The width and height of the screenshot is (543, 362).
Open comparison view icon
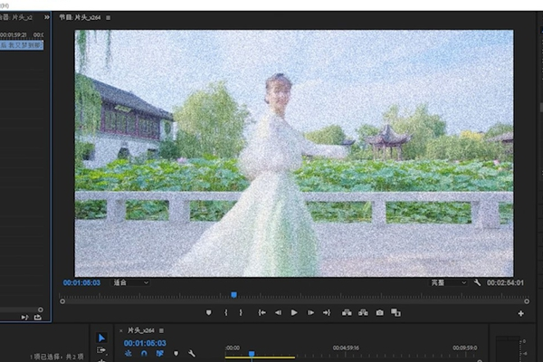tap(395, 313)
